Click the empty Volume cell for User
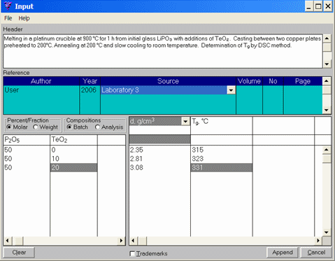 tap(249, 90)
